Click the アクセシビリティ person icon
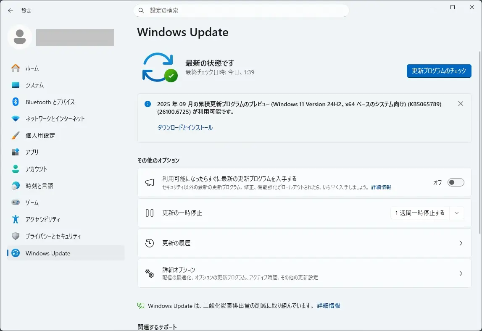 [x=16, y=219]
